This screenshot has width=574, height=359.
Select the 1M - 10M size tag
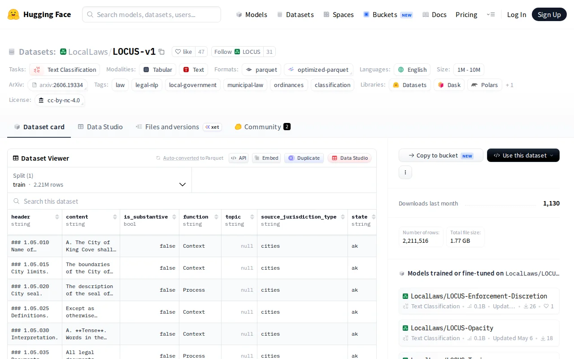(469, 70)
